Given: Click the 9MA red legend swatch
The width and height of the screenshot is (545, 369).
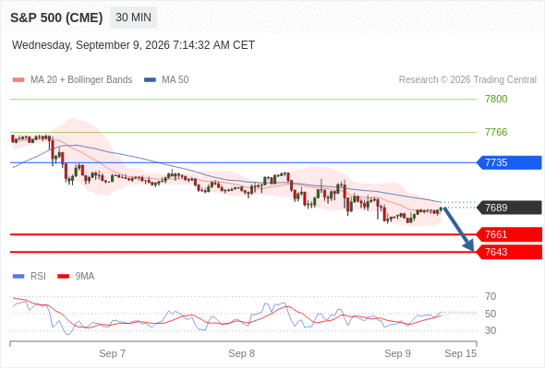Looking at the screenshot, I should pyautogui.click(x=63, y=277).
